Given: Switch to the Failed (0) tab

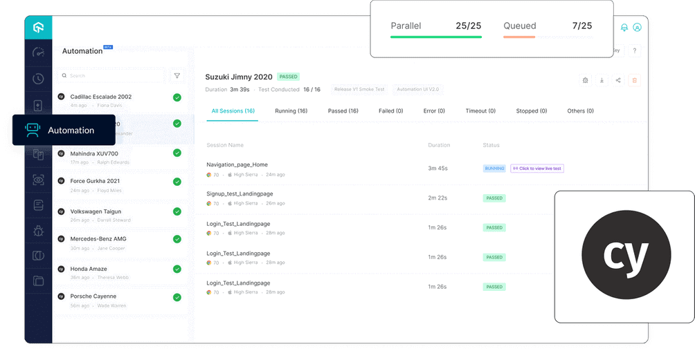Looking at the screenshot, I should pos(390,111).
